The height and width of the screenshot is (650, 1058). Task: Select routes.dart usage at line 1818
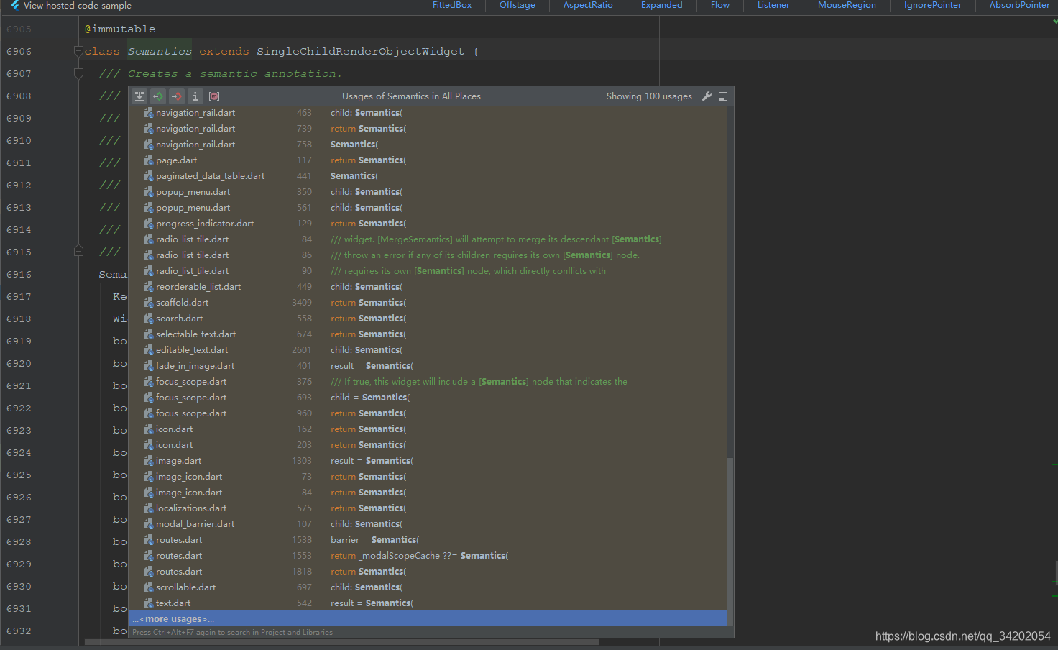428,572
